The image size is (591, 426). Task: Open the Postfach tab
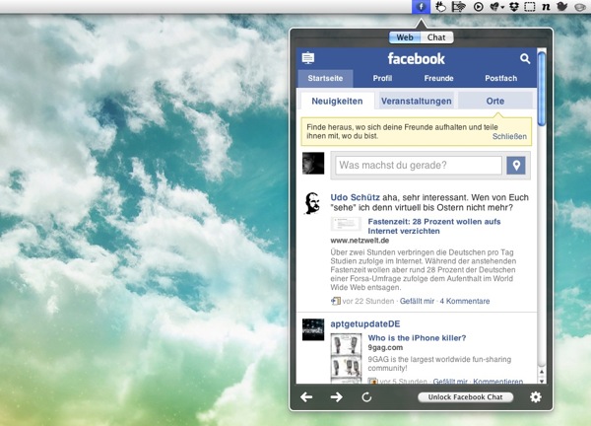(501, 78)
